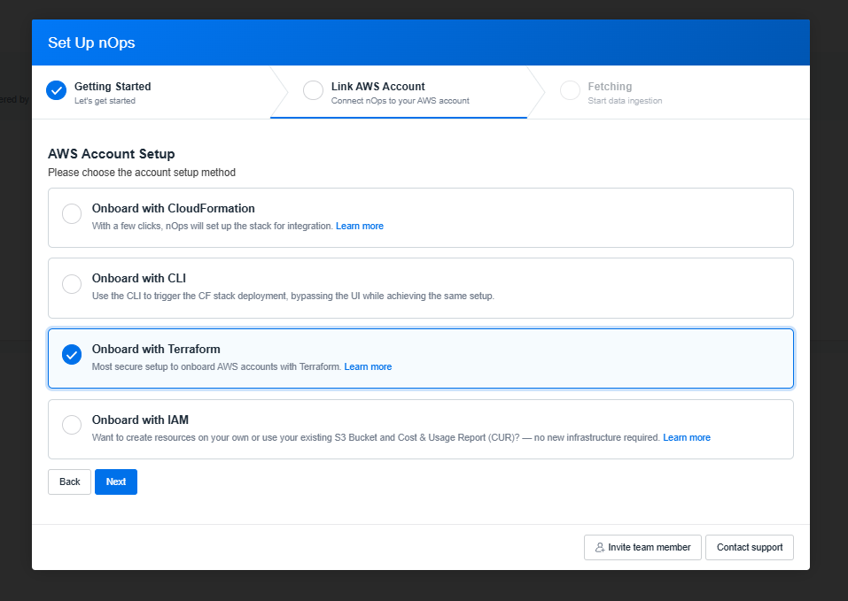Open the Link AWS Account step
The width and height of the screenshot is (848, 601).
(x=399, y=92)
